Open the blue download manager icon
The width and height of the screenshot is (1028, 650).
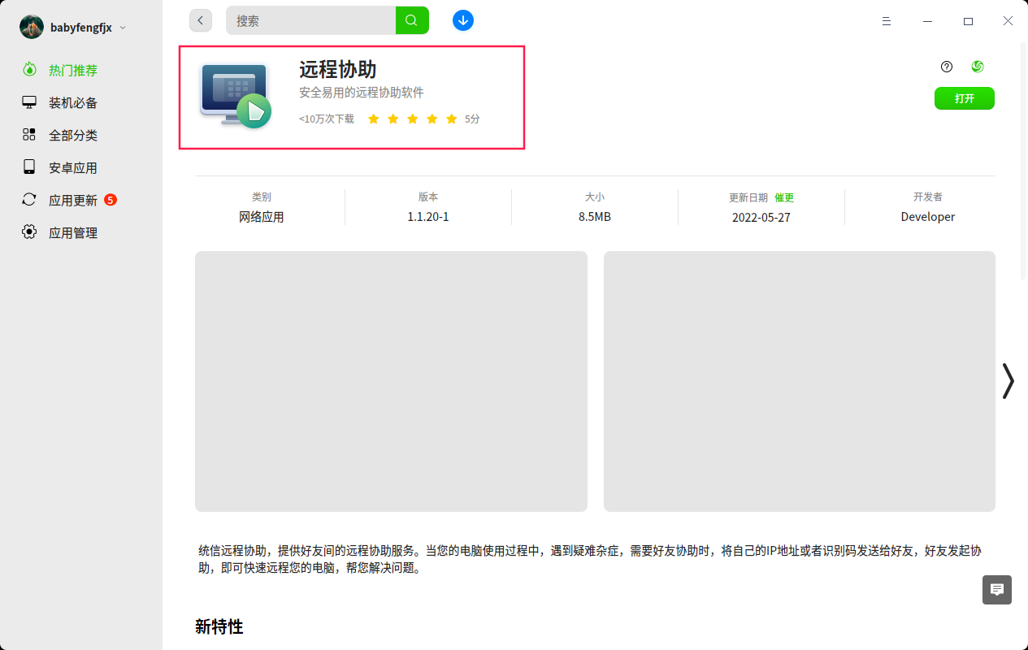(x=463, y=20)
